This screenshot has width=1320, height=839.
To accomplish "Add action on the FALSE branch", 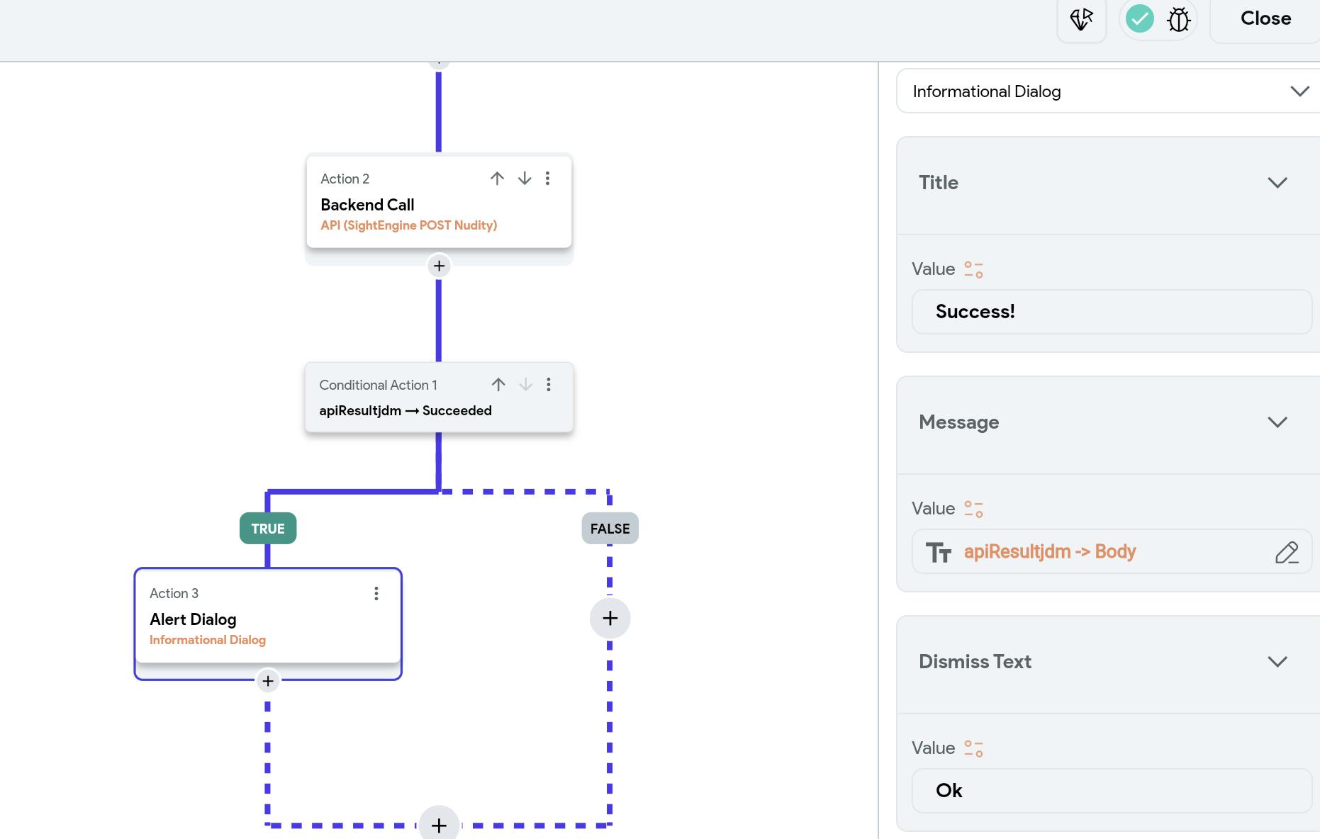I will pyautogui.click(x=610, y=618).
